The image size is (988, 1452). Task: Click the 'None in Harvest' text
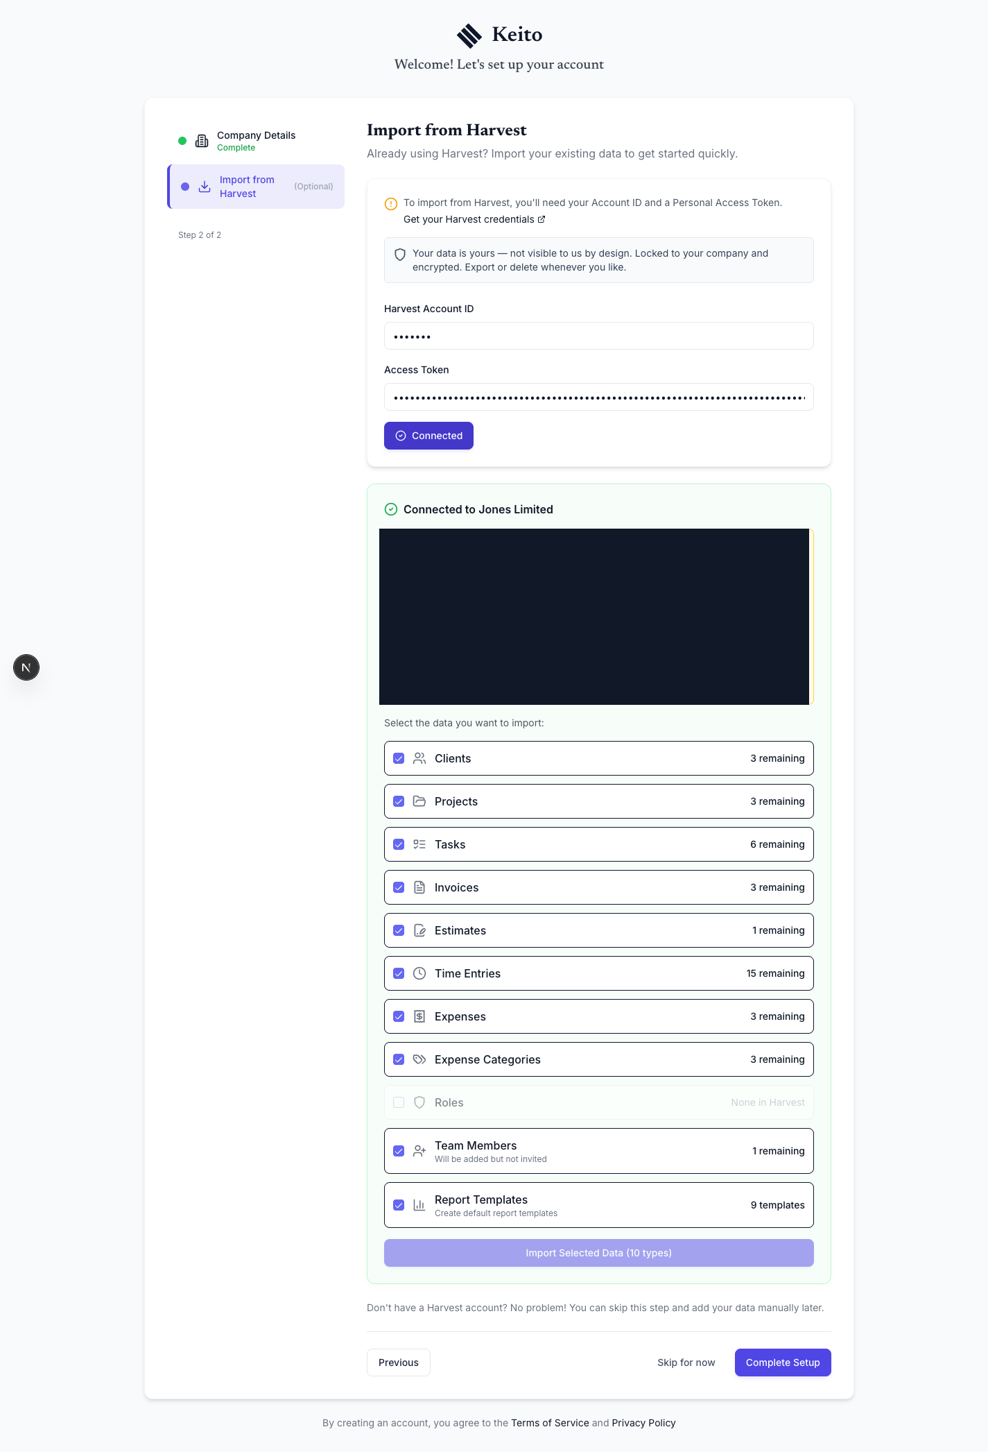tap(768, 1102)
